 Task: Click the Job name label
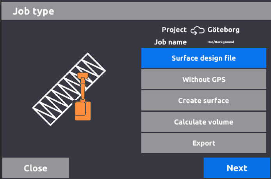170,42
